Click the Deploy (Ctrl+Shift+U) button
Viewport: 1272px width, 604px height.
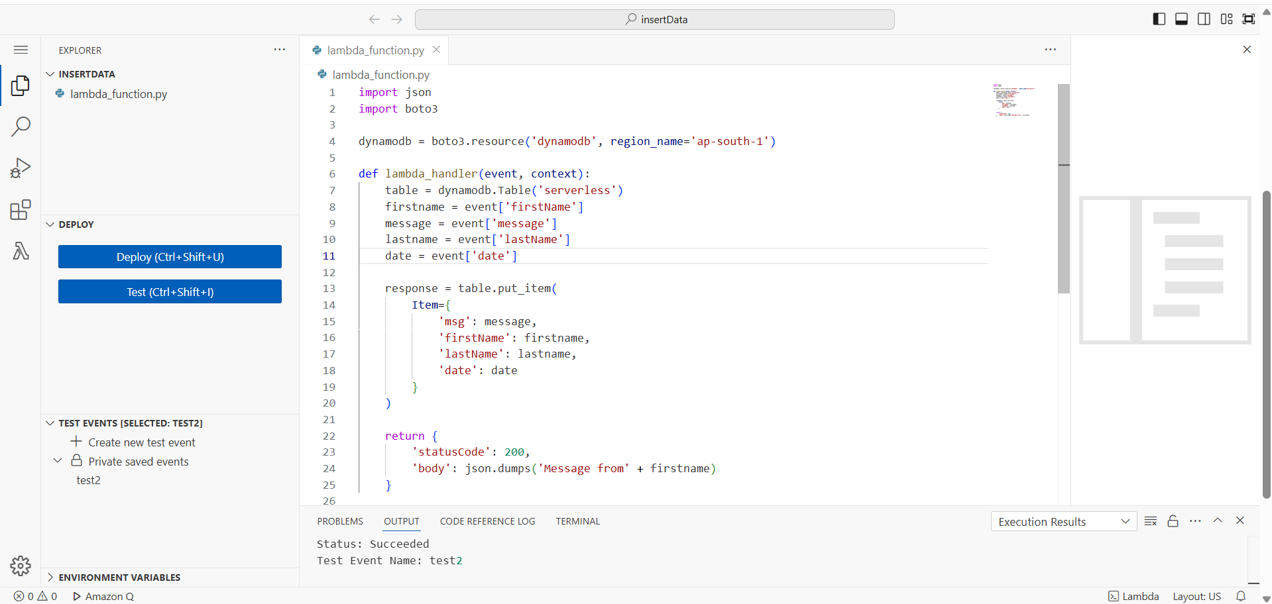[170, 257]
